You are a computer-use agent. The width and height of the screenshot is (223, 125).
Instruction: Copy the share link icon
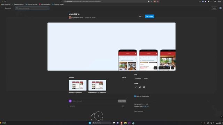(x=136, y=87)
